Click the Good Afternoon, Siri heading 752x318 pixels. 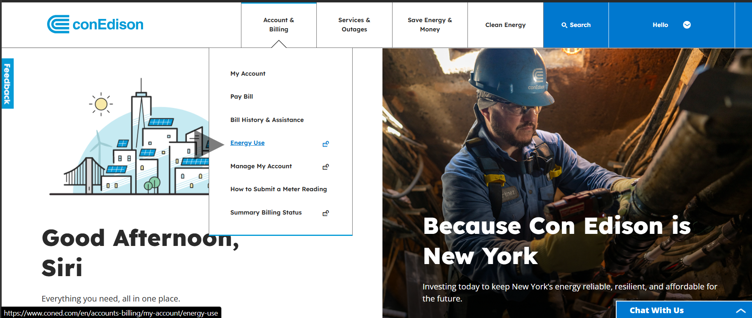tap(141, 253)
